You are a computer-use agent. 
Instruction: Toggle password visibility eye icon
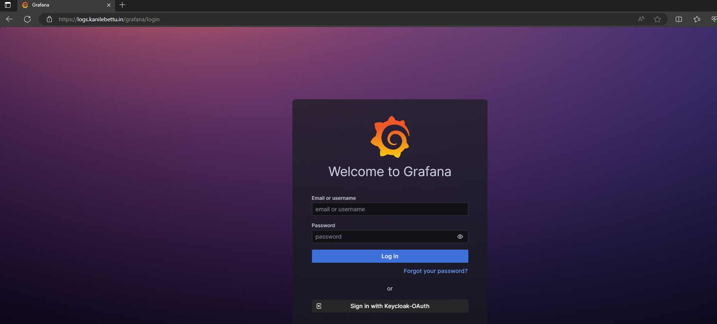[x=460, y=237]
